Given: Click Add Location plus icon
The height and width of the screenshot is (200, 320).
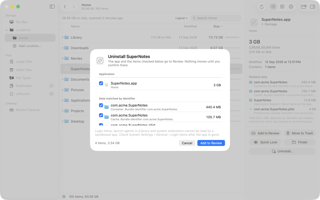Looking at the screenshot, I should pyautogui.click(x=14, y=46).
